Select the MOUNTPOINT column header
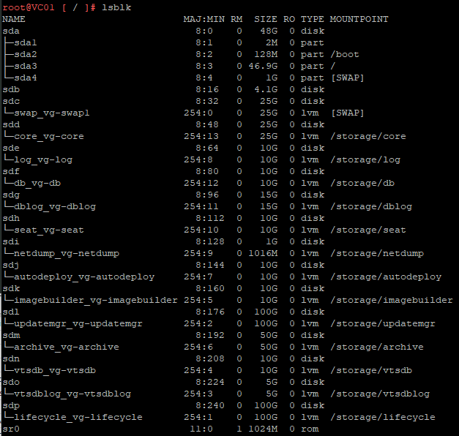459x436 pixels. [359, 19]
